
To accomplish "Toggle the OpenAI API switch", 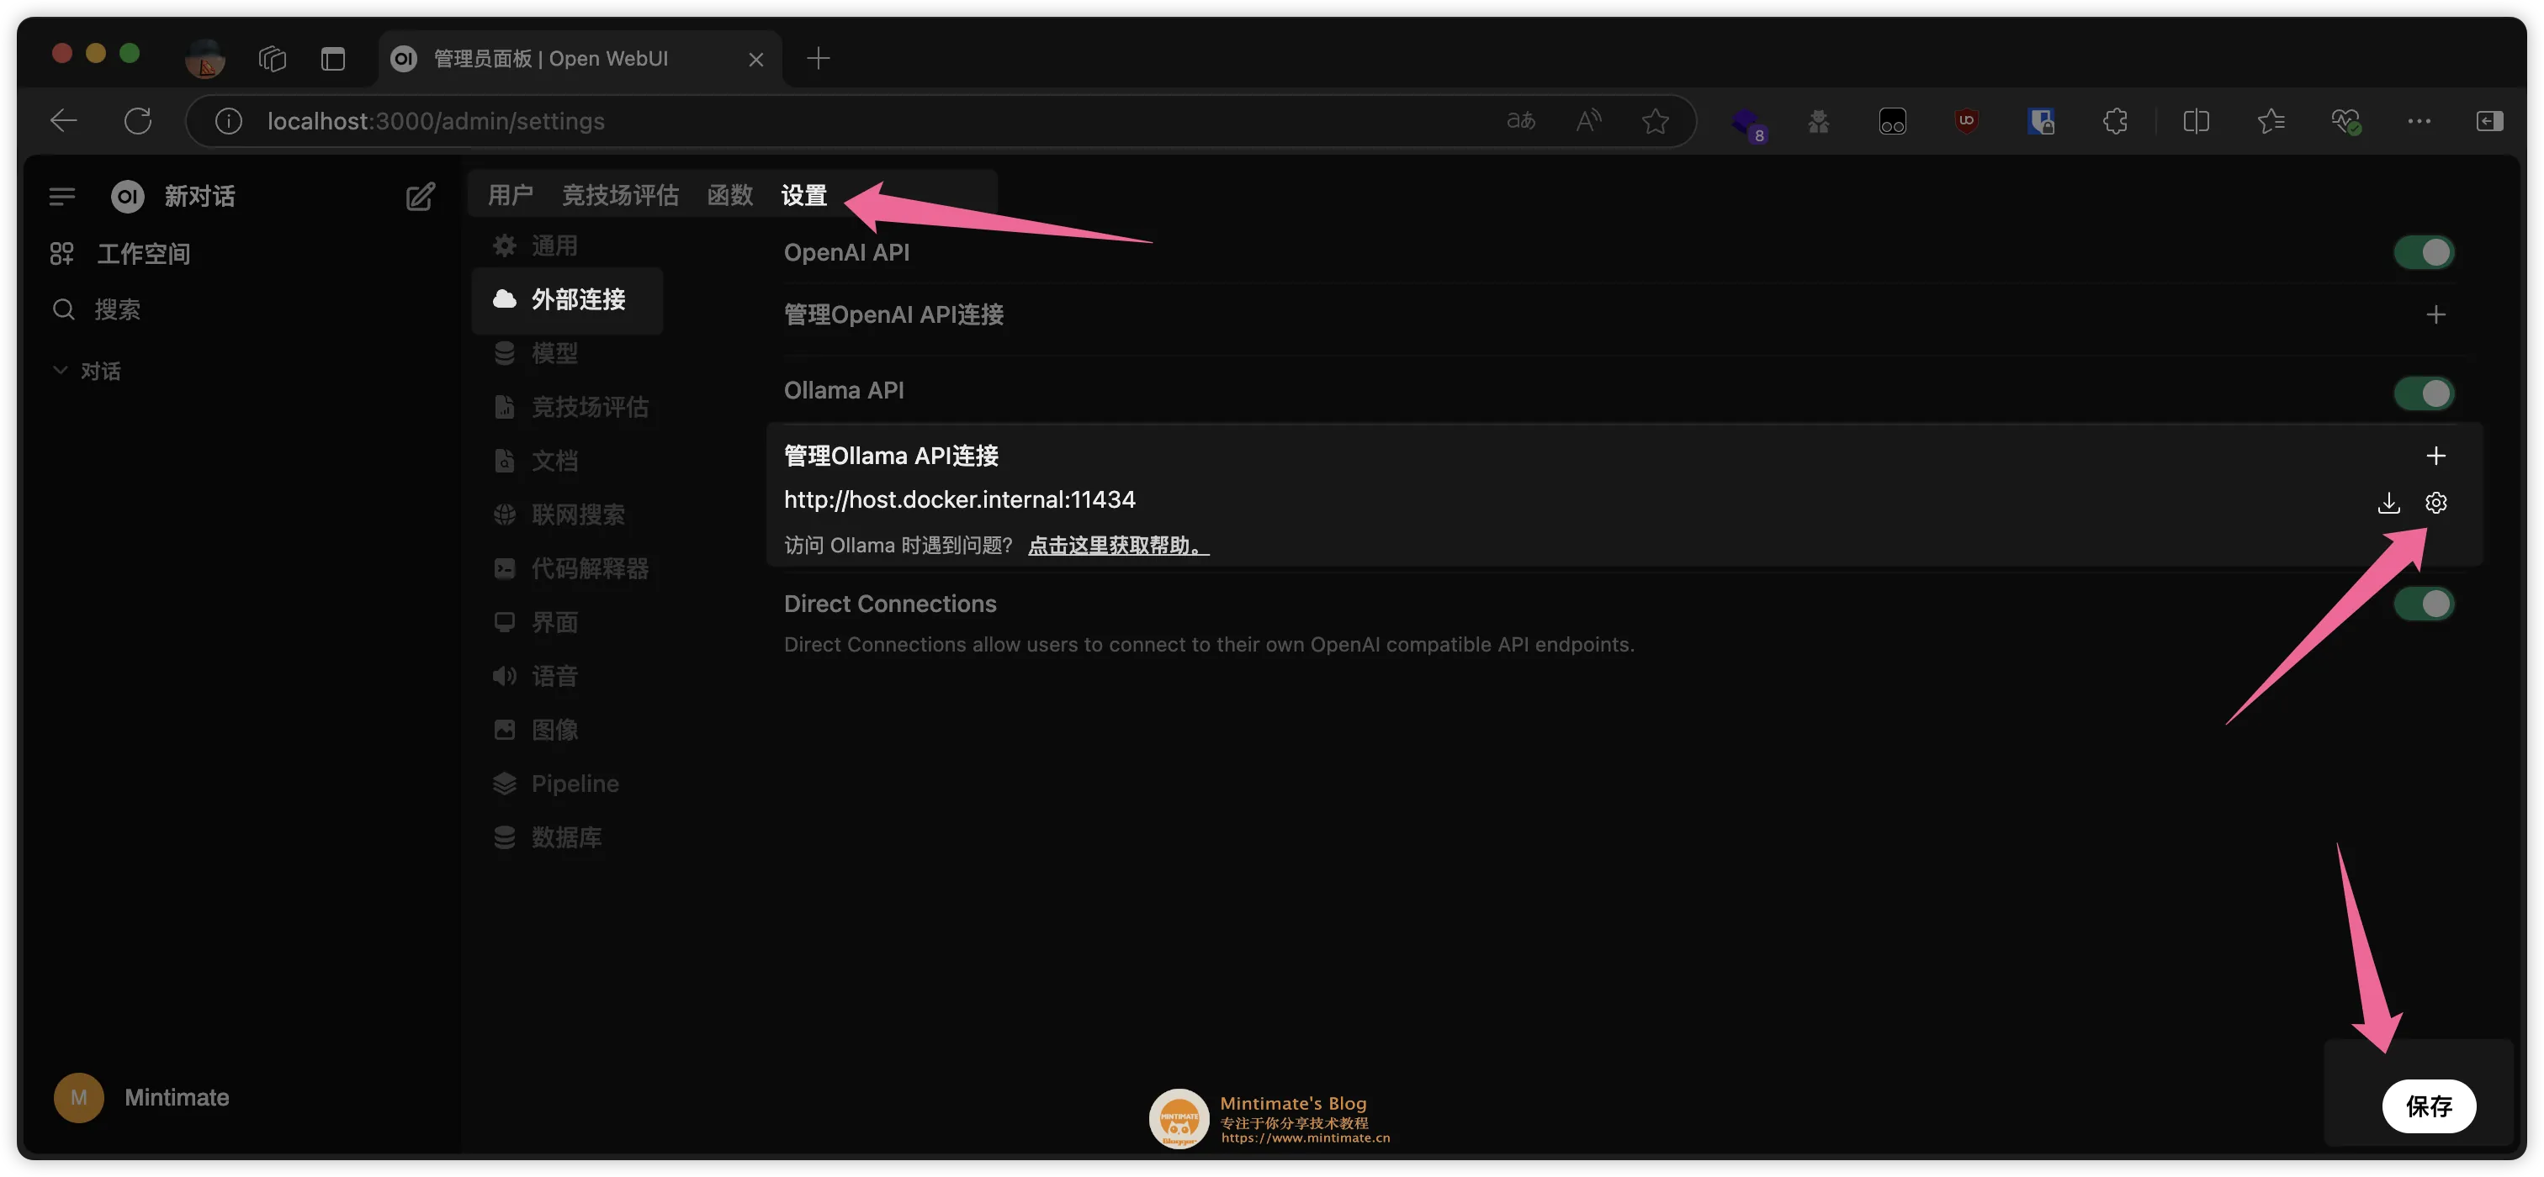I will [x=2424, y=252].
